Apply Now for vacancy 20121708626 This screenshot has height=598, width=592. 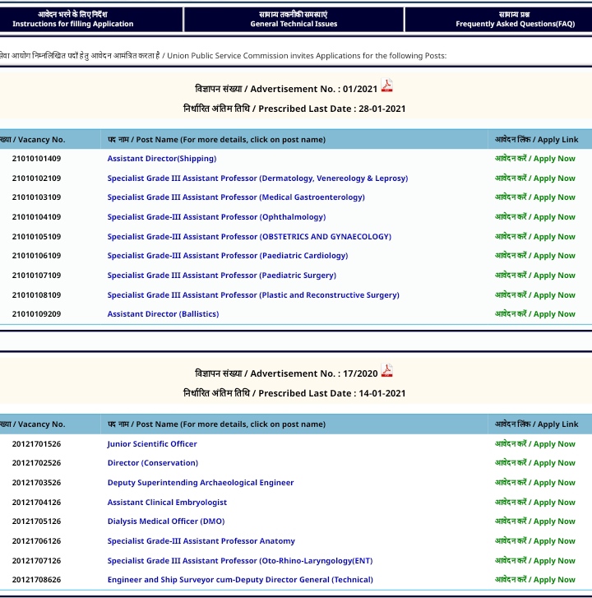coord(535,580)
